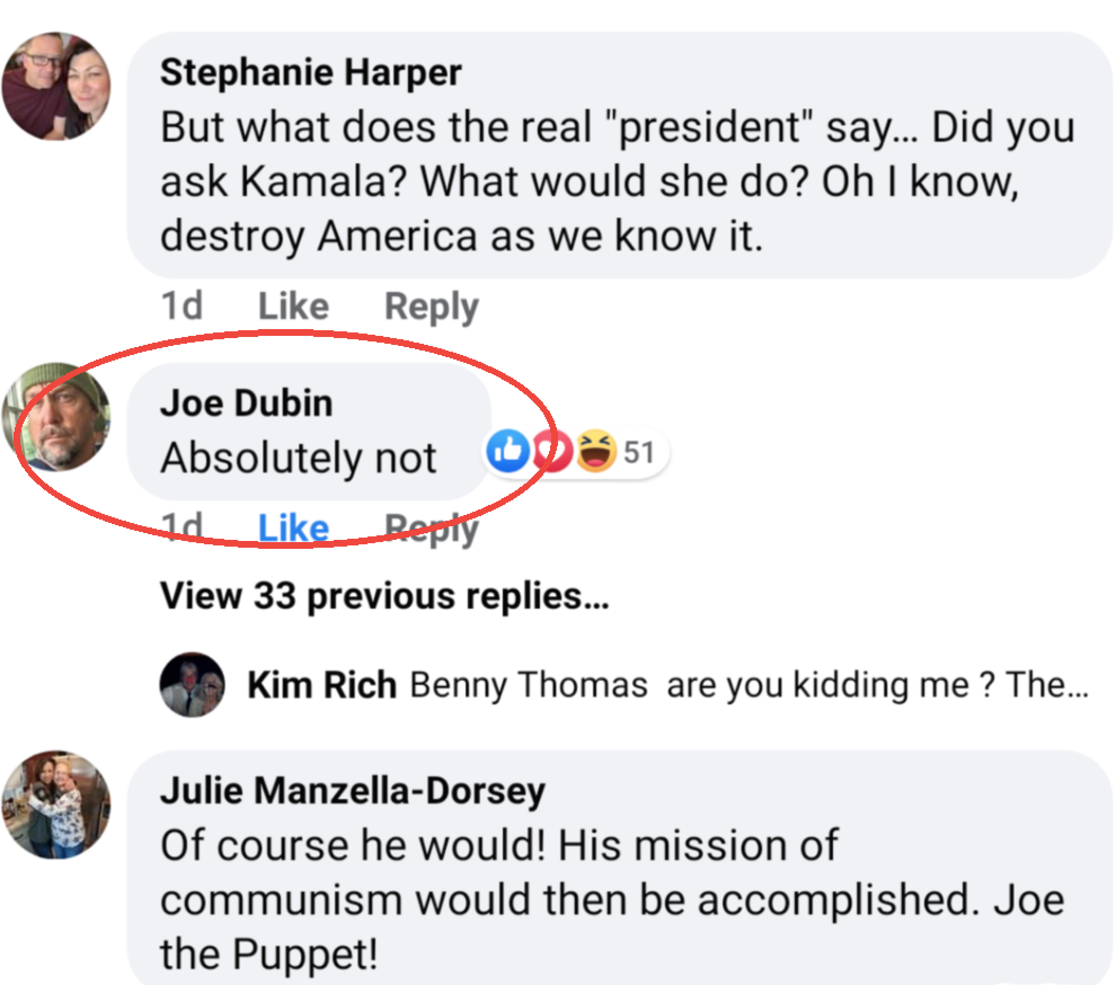The image size is (1116, 985).
Task: Open the tagged Benny Thomas mention
Action: pyautogui.click(x=529, y=685)
